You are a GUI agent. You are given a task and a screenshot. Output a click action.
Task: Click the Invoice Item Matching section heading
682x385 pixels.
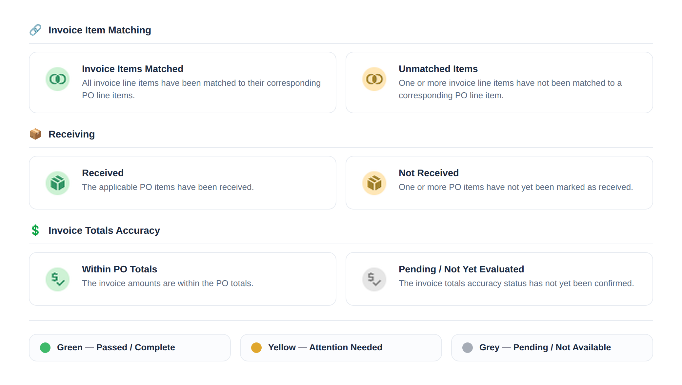pos(100,30)
